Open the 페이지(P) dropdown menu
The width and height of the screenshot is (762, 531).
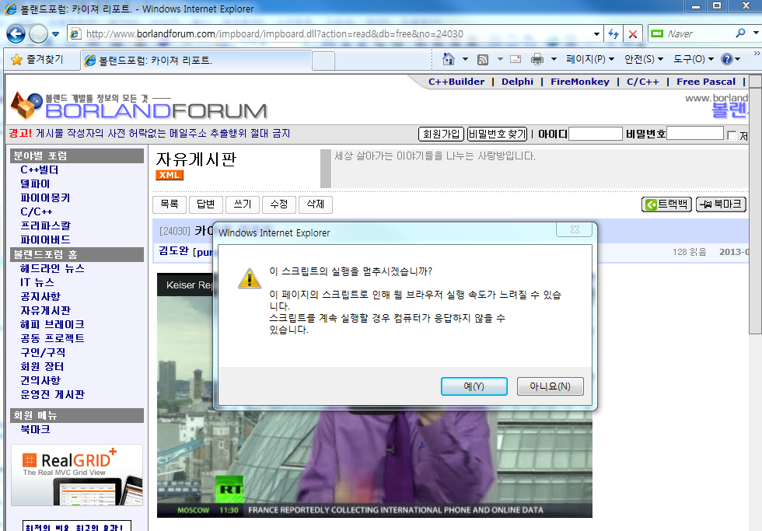pyautogui.click(x=589, y=59)
